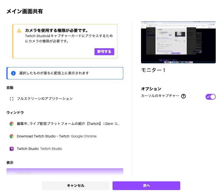Click Chrome icon beside Download Twitch Studio
Viewport: 223px width, 195px height.
point(12,136)
